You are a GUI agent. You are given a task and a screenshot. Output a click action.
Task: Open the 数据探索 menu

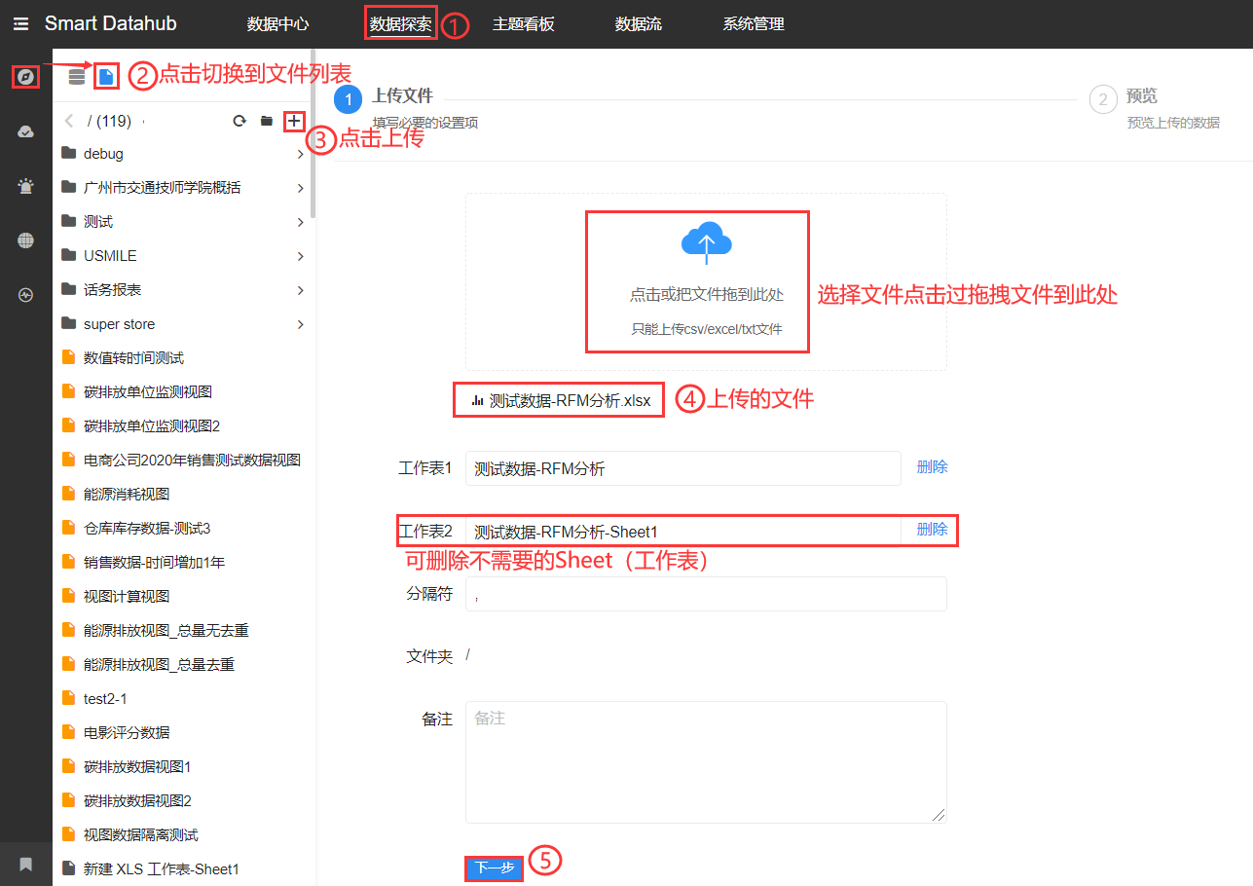coord(401,23)
